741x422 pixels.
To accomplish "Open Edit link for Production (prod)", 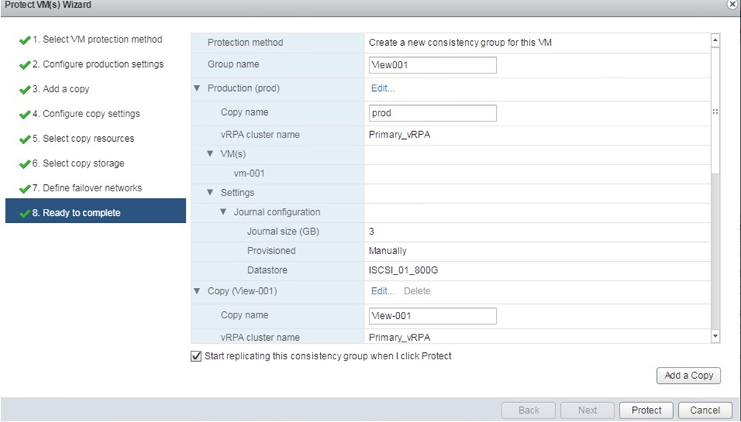I will point(382,89).
